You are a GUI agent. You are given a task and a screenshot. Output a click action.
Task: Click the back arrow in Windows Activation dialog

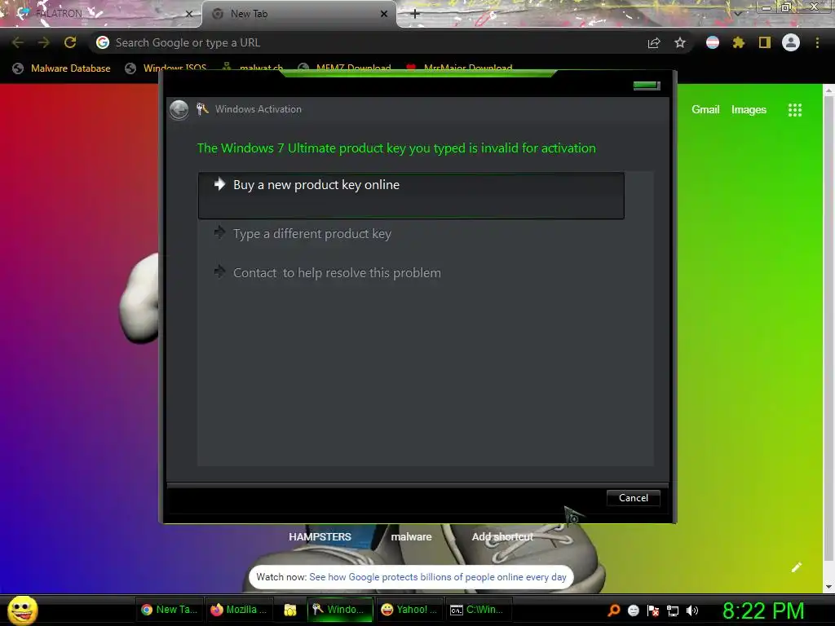coord(179,110)
